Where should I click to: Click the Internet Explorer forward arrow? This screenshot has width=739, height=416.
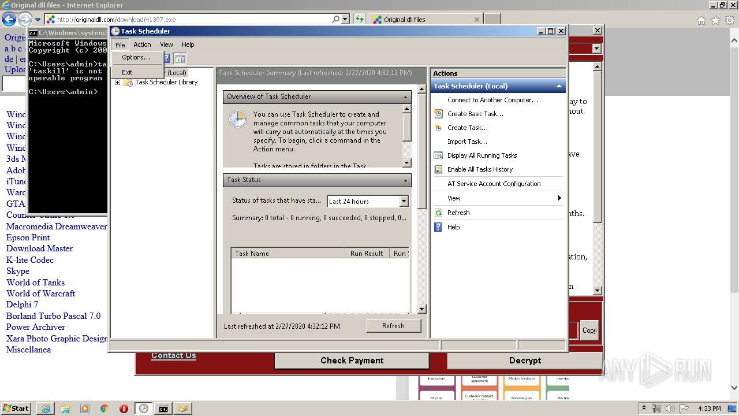click(x=25, y=19)
